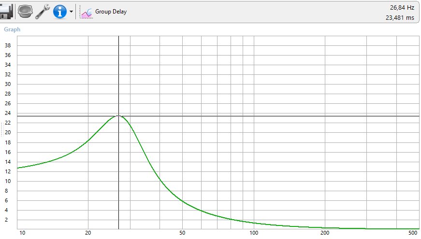Image resolution: width=421 pixels, height=239 pixels.
Task: Click the 26,84 Hz frequency readout
Action: click(402, 8)
